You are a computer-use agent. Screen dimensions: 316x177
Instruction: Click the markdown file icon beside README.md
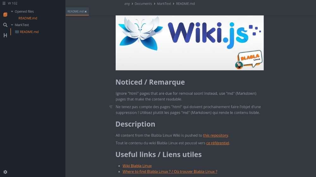(x=17, y=32)
